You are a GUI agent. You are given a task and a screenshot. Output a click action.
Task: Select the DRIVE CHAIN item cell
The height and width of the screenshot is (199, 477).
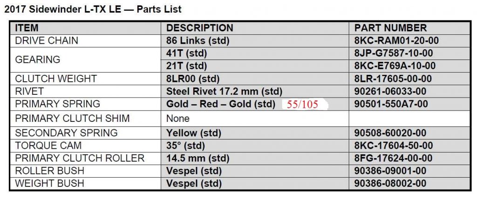coord(47,40)
